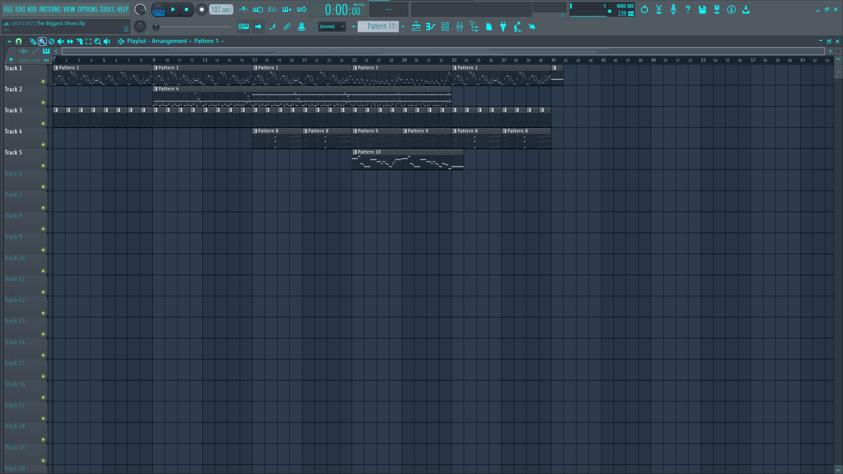Image resolution: width=843 pixels, height=474 pixels.
Task: Open the project info icon
Action: tap(731, 9)
